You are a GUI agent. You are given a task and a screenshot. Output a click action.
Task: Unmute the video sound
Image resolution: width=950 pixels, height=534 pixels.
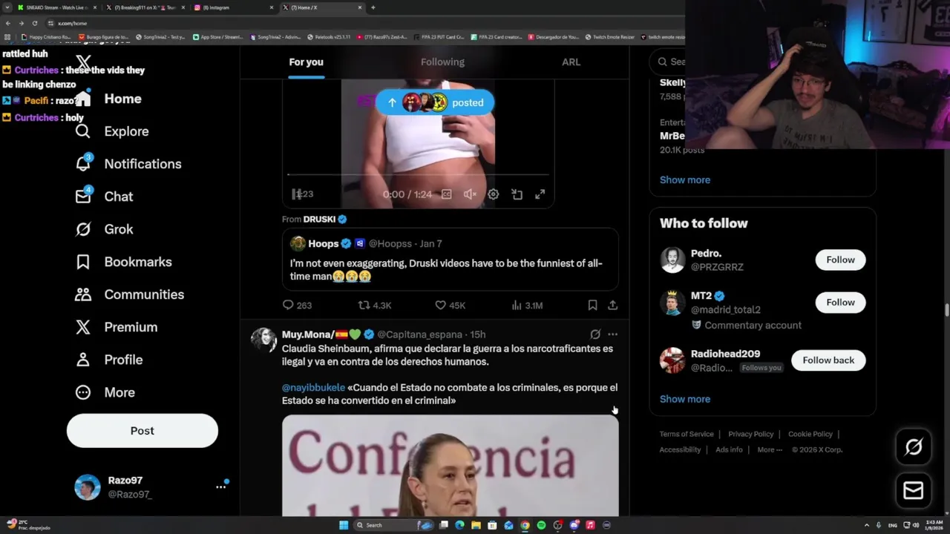click(x=470, y=194)
